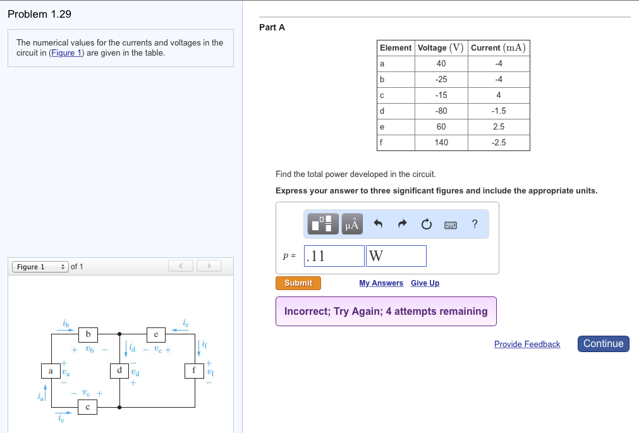Click the units field containing W
This screenshot has height=433, width=639.
click(x=396, y=255)
